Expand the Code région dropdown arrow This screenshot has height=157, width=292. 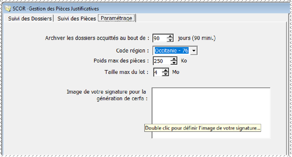coord(194,51)
